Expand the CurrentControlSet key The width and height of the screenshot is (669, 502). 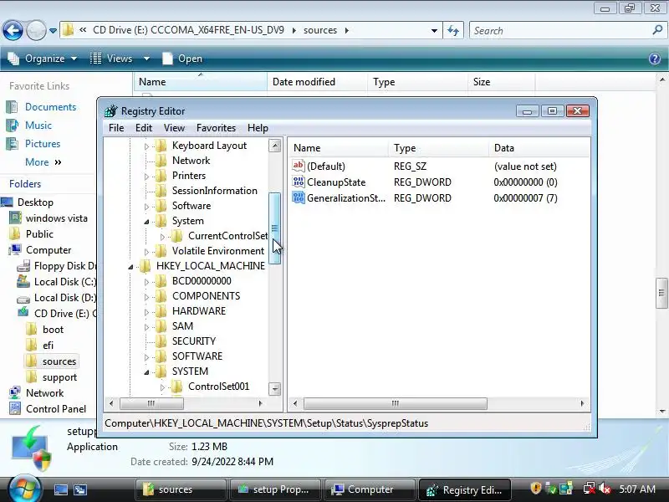click(162, 237)
